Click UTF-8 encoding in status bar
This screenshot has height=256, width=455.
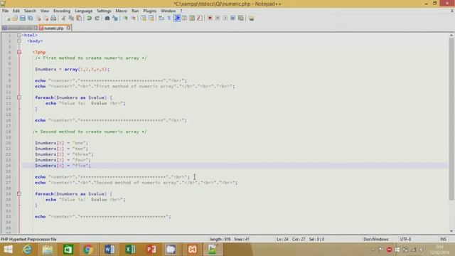[x=405, y=239]
